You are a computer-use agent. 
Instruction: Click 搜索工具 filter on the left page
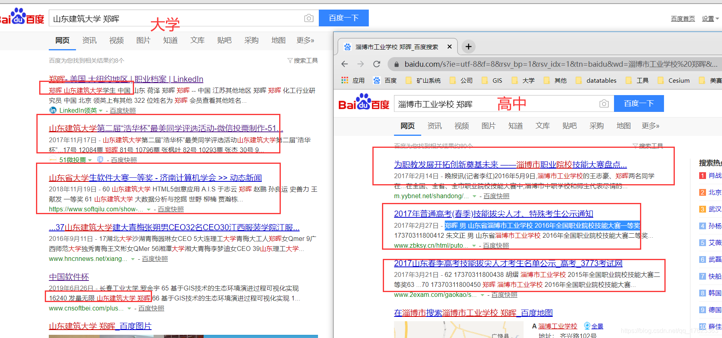coord(302,60)
